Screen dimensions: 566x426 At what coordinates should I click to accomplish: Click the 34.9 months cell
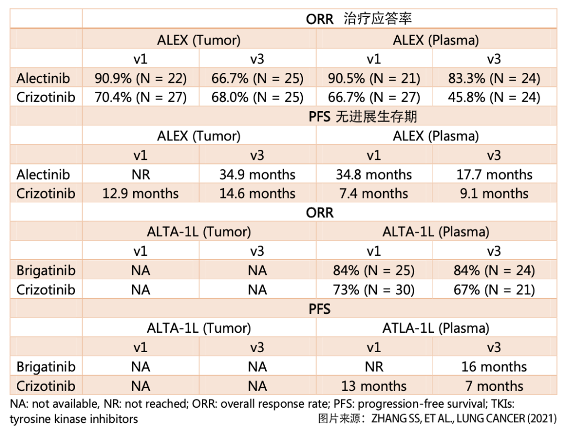pyautogui.click(x=257, y=174)
